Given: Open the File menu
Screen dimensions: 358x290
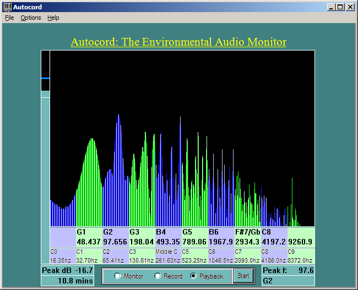Looking at the screenshot, I should pyautogui.click(x=9, y=18).
